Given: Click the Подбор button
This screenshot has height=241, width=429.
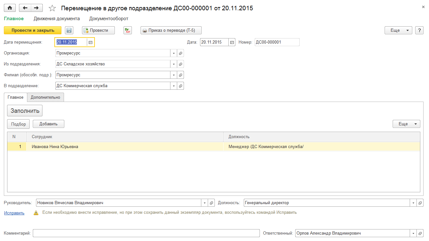Looking at the screenshot, I should [18, 124].
